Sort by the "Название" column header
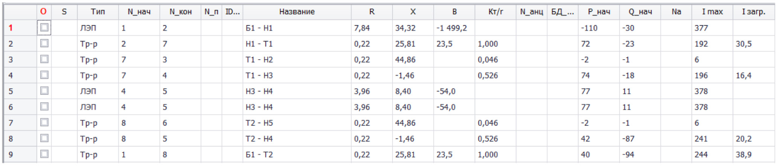Viewport: 778px width, 166px height. point(297,12)
